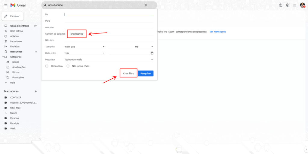
Task: Open the 'Todos os e-mails' search dropdown
Action: coord(109,59)
